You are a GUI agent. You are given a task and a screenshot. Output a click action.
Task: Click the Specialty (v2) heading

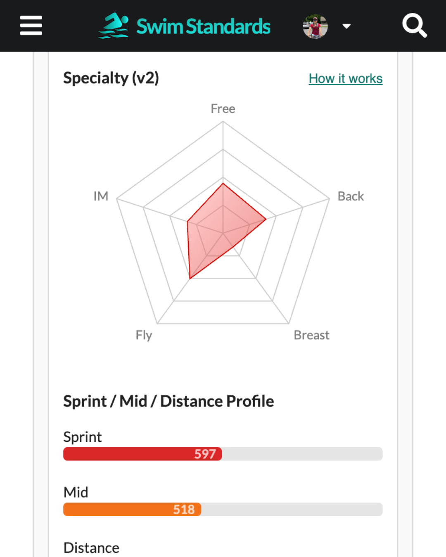click(111, 78)
